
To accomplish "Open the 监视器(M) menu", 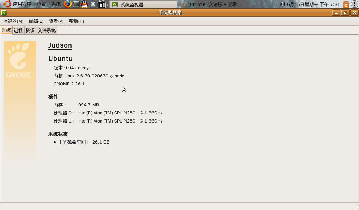I will [x=13, y=21].
